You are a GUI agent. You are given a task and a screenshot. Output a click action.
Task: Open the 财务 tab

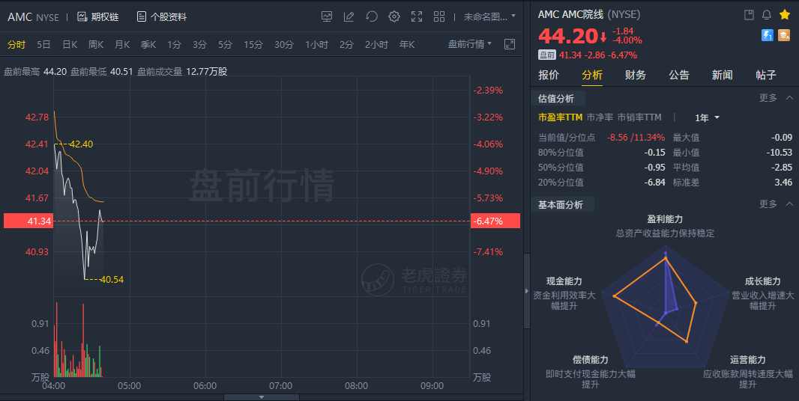coord(636,75)
